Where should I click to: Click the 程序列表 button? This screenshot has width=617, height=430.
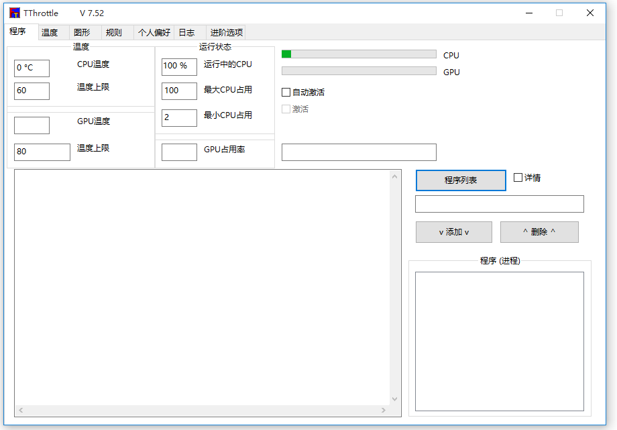[461, 180]
